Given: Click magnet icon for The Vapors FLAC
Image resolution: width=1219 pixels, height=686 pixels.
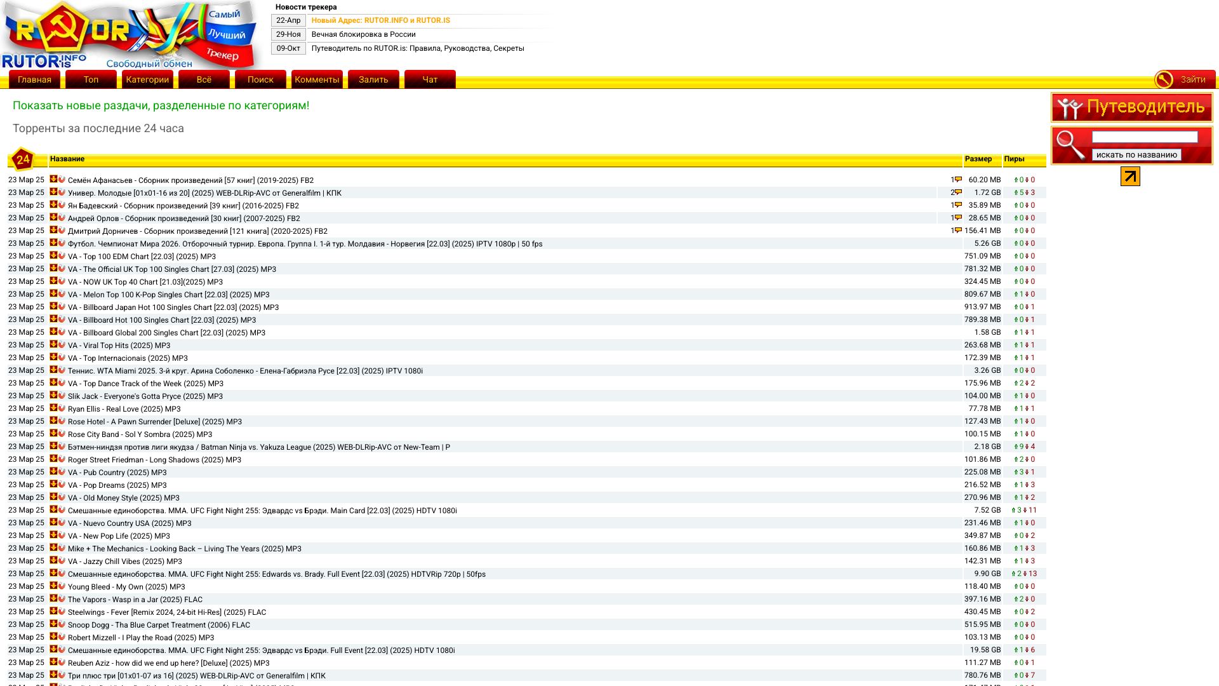Looking at the screenshot, I should tap(62, 599).
